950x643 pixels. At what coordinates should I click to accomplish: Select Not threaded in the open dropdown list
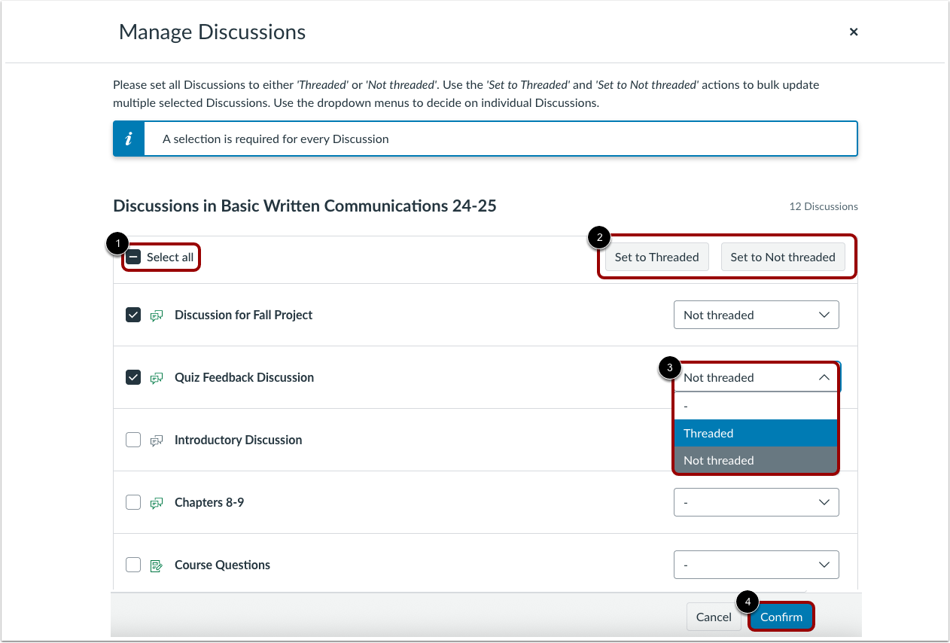(x=756, y=460)
